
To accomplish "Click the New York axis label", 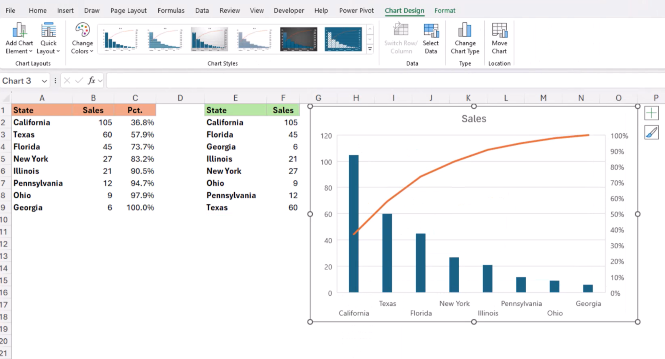I will tap(454, 303).
